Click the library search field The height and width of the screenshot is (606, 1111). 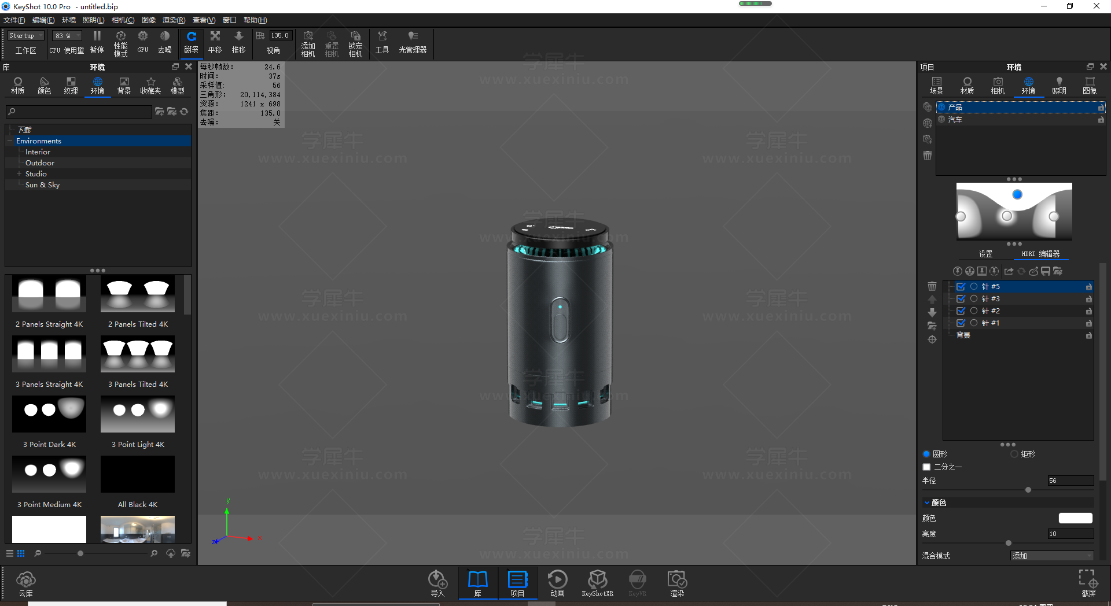(x=79, y=112)
